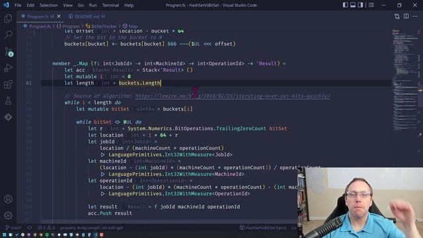Open Map breadcrumb dropdown
423x238 pixels.
(x=130, y=26)
